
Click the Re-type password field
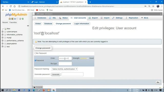point(65,64)
